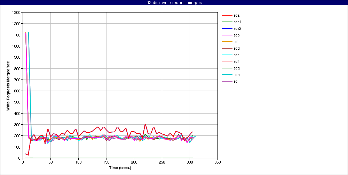348x175 pixels.
Task: Select the sdb legend label
Action: (x=237, y=35)
